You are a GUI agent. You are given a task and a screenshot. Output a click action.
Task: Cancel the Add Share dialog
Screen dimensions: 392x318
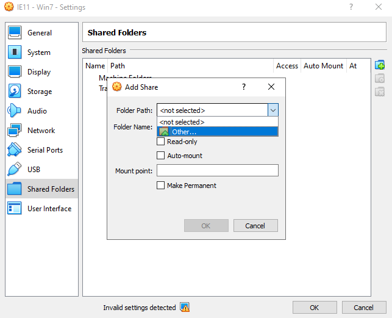pyautogui.click(x=255, y=226)
